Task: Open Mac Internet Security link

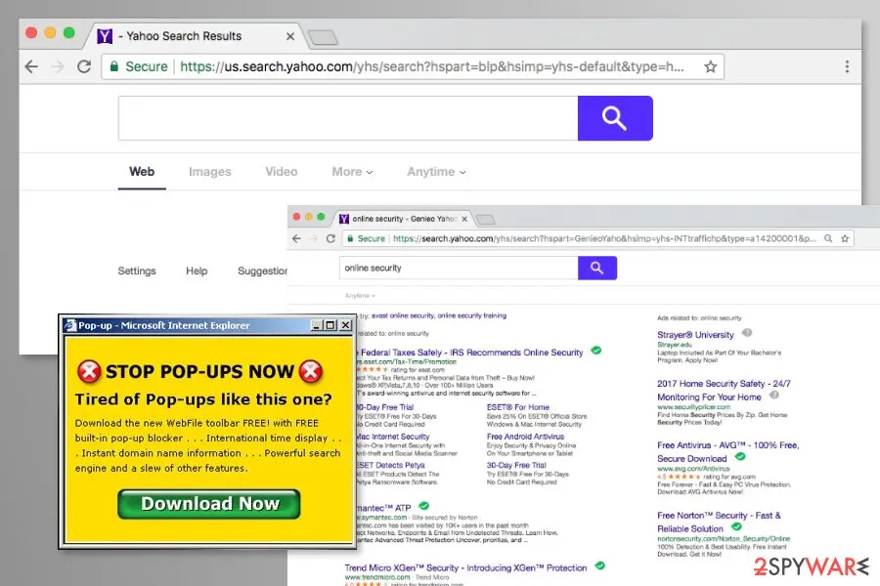Action: tap(393, 437)
